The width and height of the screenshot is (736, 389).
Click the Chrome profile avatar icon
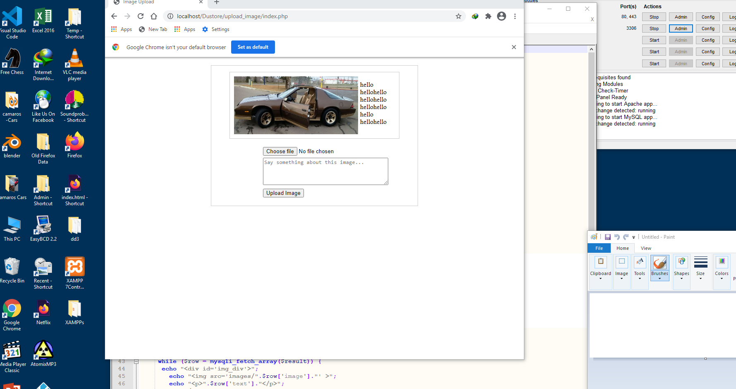coord(502,16)
